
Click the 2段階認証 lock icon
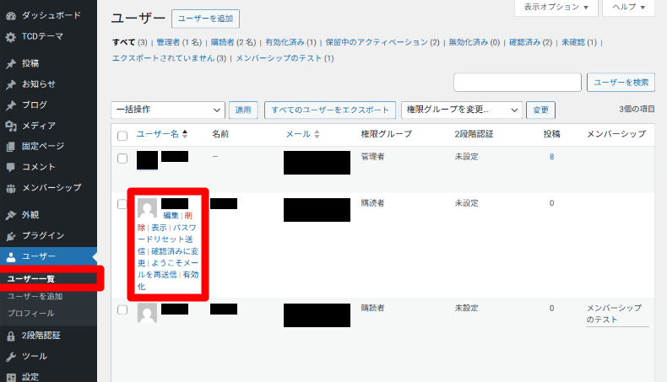click(11, 336)
